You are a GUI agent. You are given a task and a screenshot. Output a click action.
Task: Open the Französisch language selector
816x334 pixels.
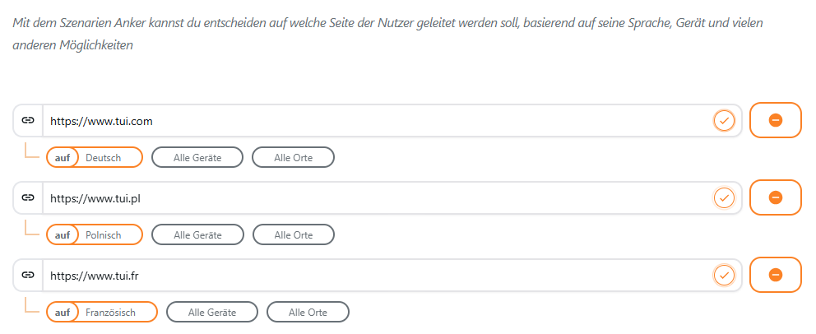click(115, 313)
